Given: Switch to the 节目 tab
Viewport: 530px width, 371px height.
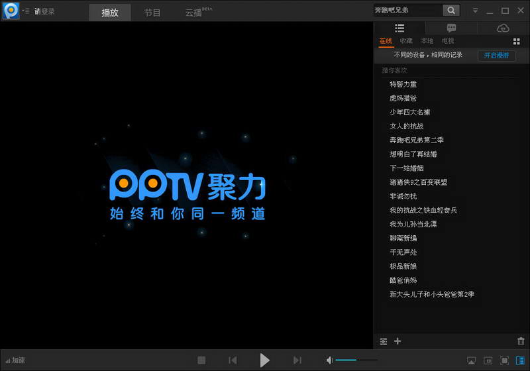Looking at the screenshot, I should coord(152,13).
